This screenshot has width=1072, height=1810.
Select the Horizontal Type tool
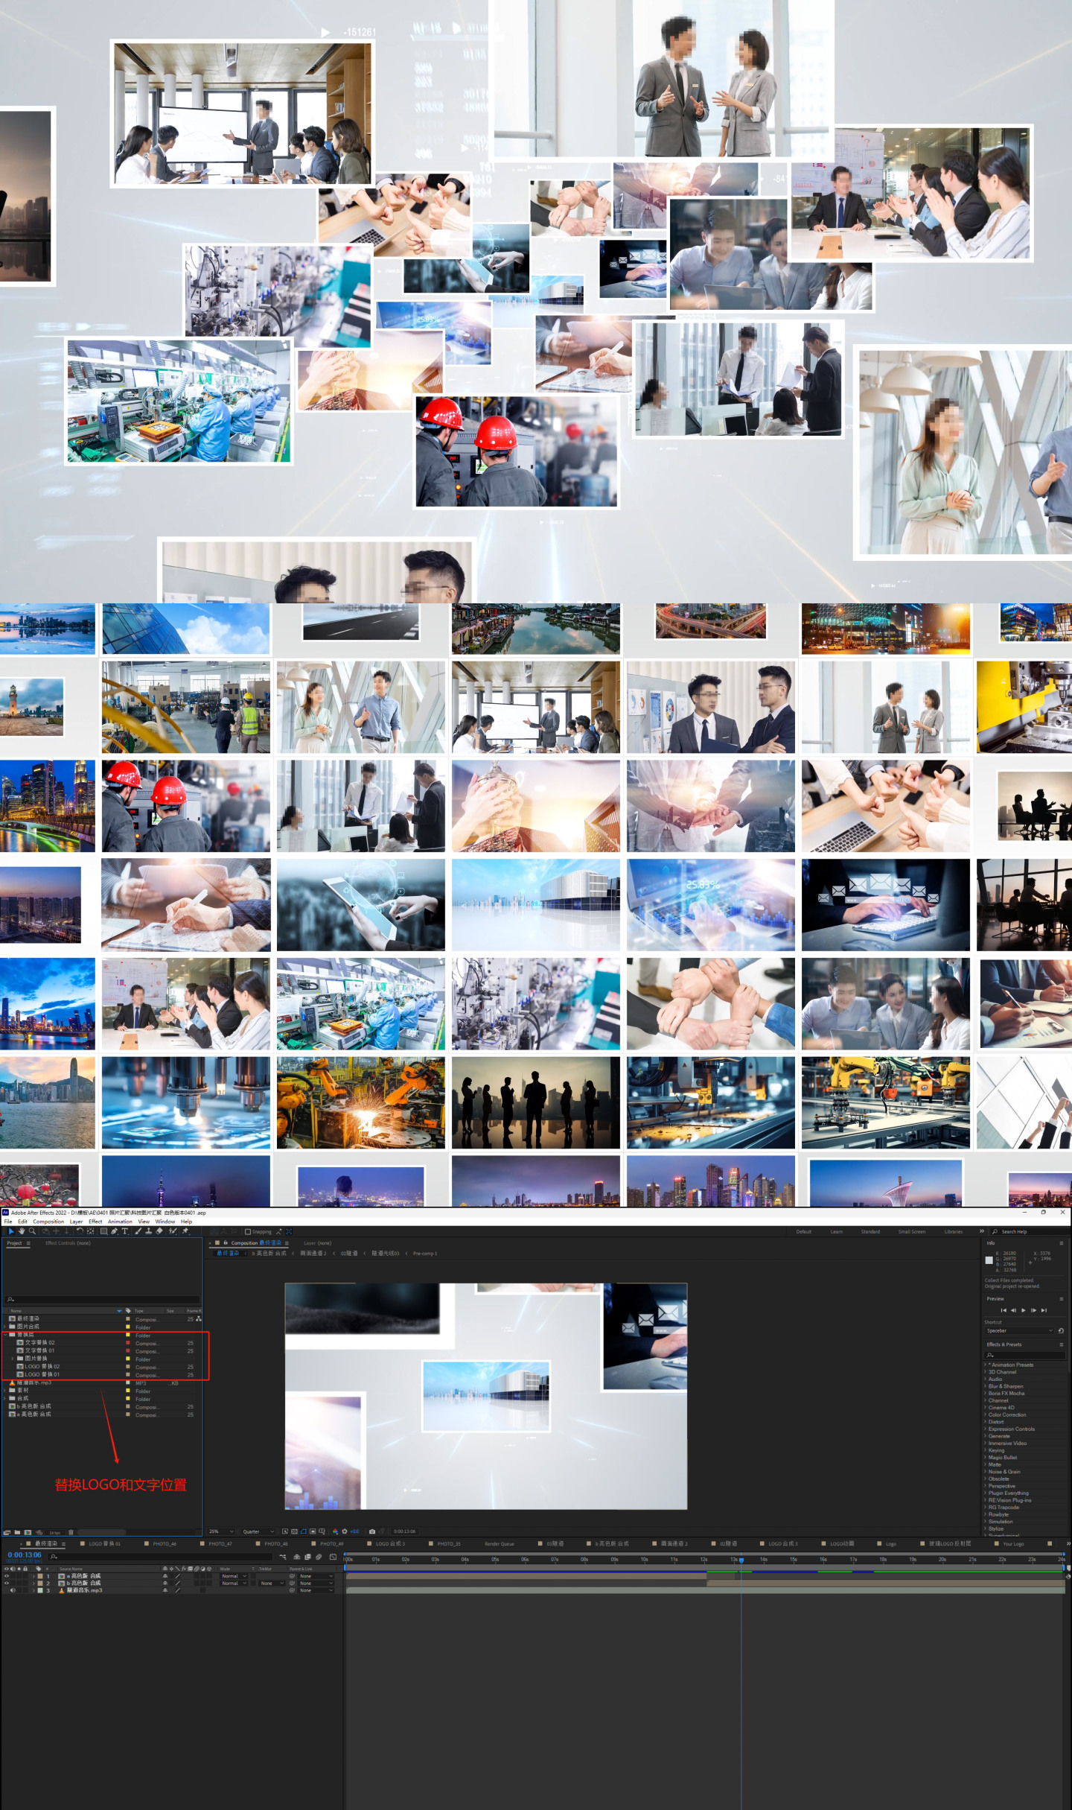[125, 1231]
